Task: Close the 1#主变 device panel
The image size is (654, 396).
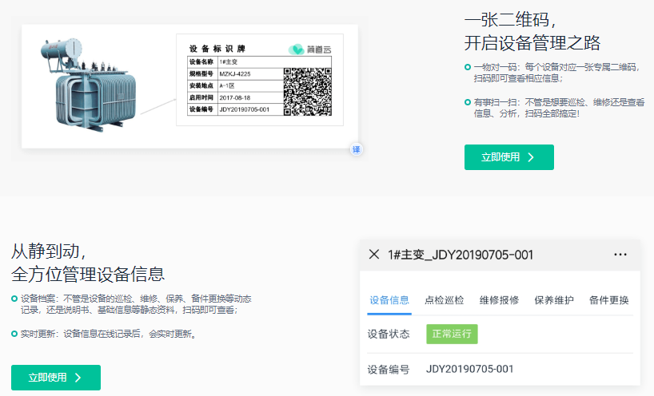Action: pyautogui.click(x=373, y=255)
